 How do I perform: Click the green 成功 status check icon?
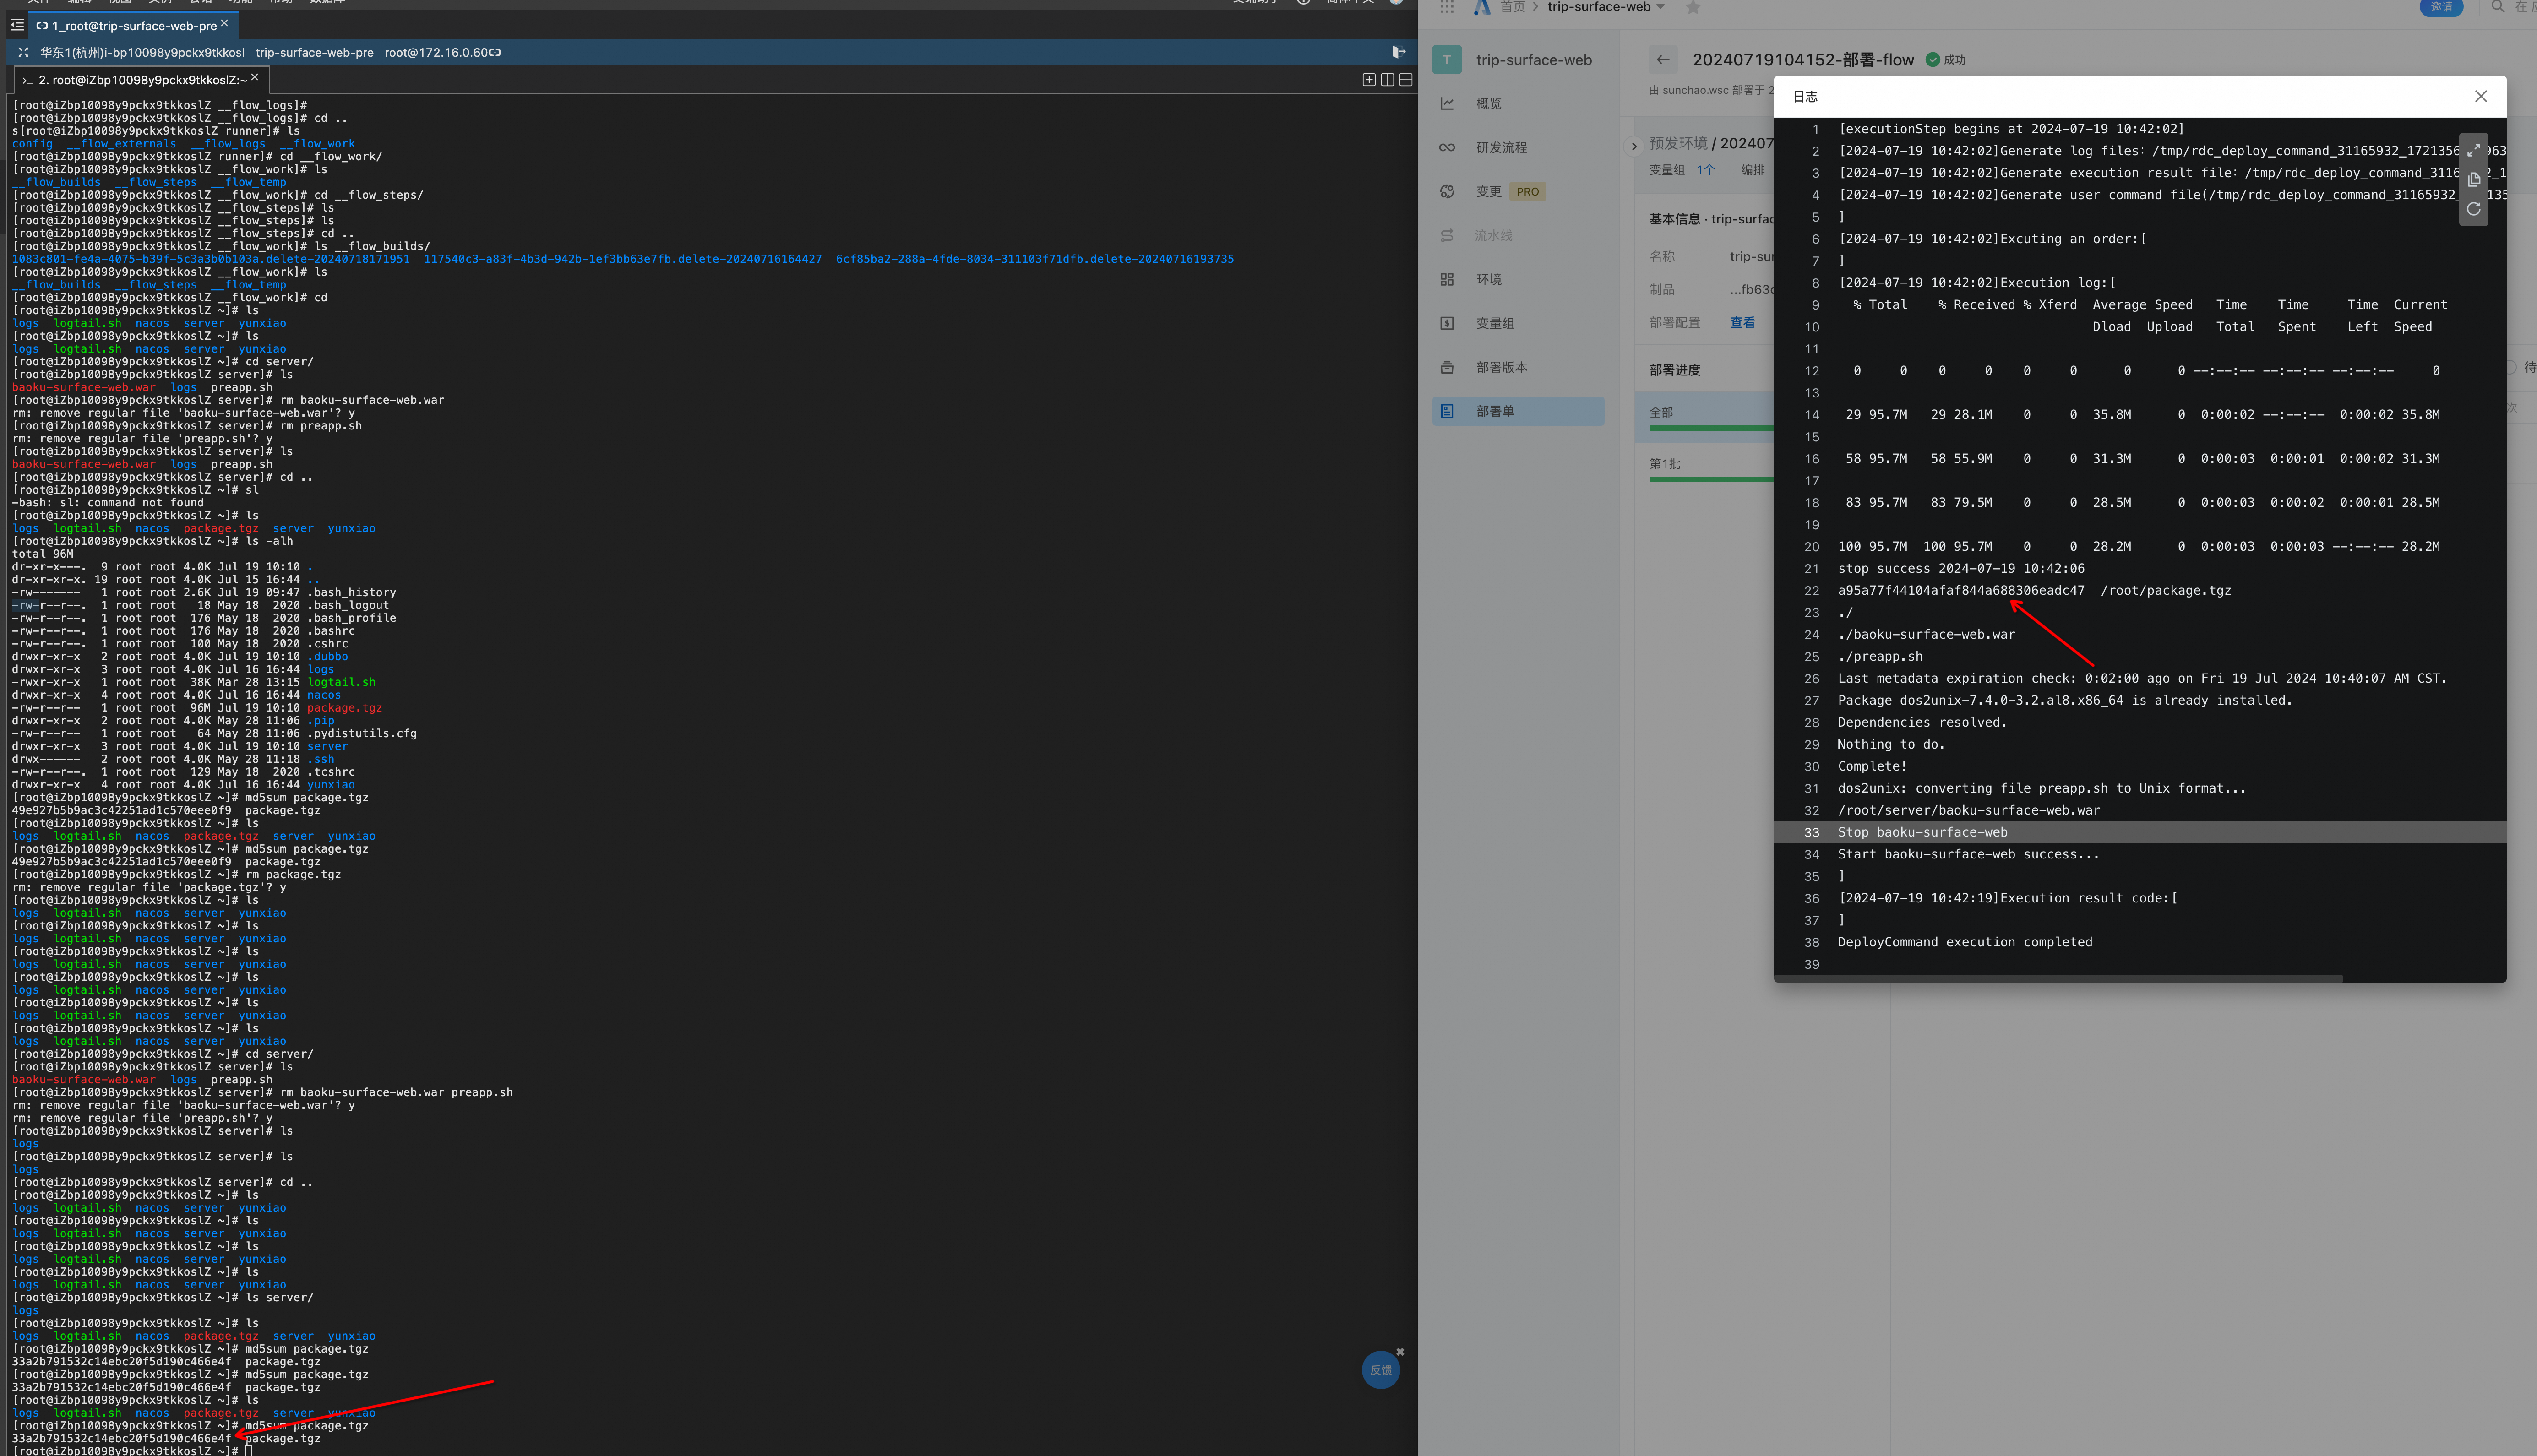[x=1932, y=60]
